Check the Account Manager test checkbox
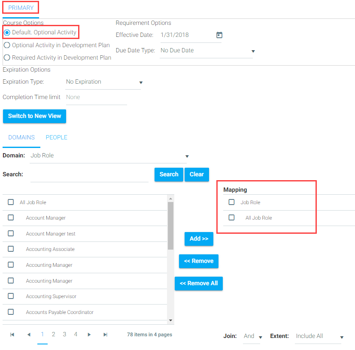 point(11,233)
